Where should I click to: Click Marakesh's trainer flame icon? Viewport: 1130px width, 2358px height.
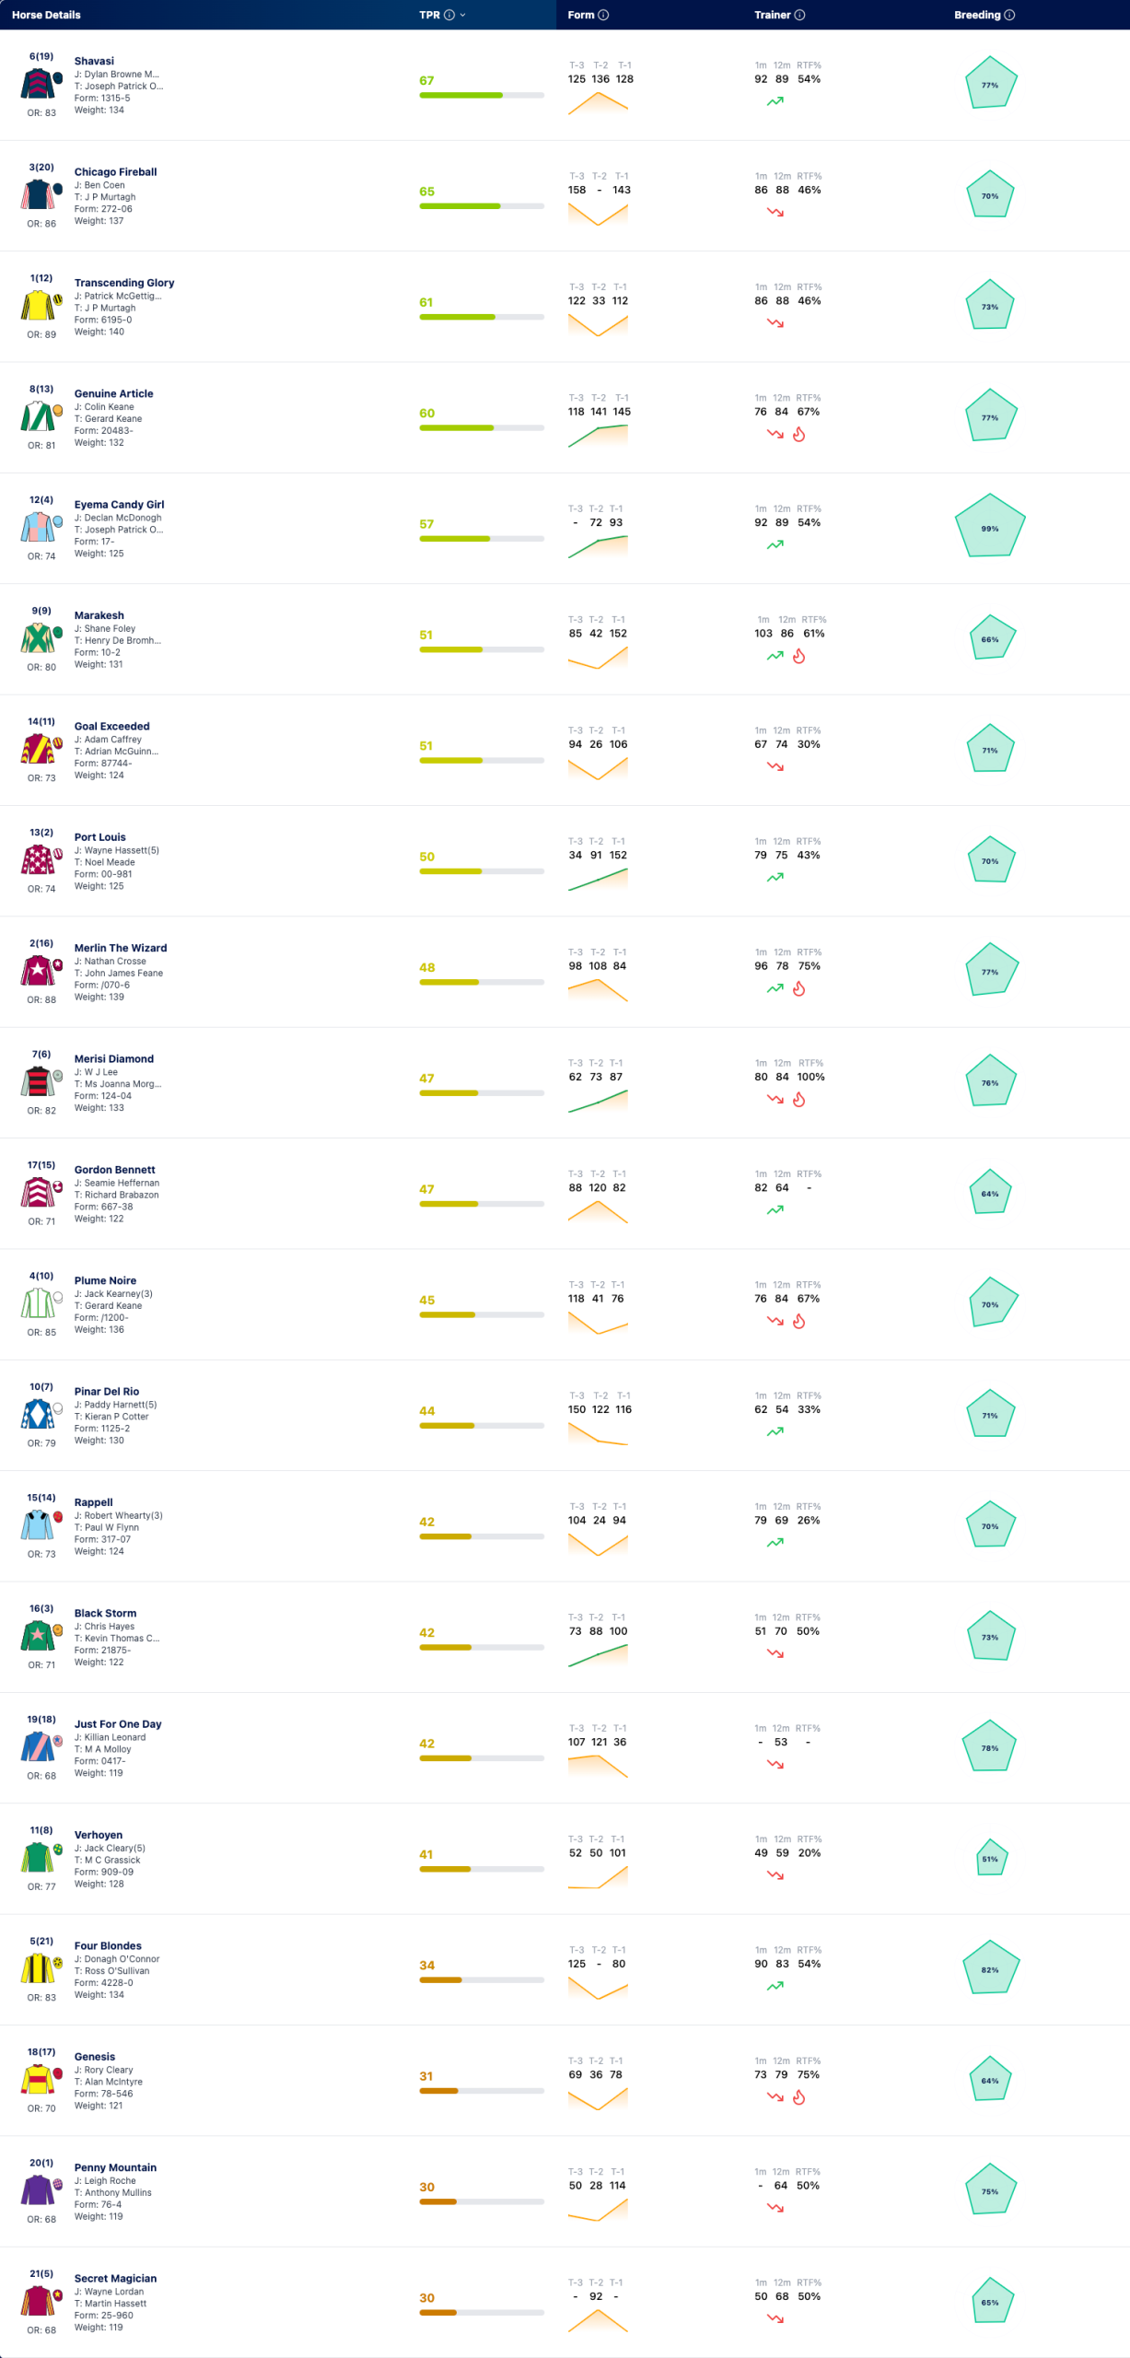[x=799, y=657]
